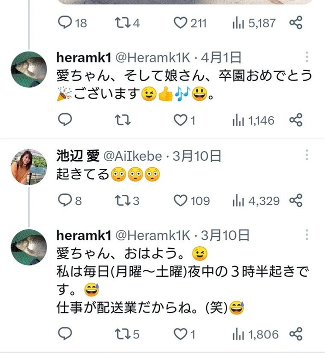This screenshot has height=353, width=325.
Task: Share the top tweet with 5,187 views
Action: coord(296,23)
